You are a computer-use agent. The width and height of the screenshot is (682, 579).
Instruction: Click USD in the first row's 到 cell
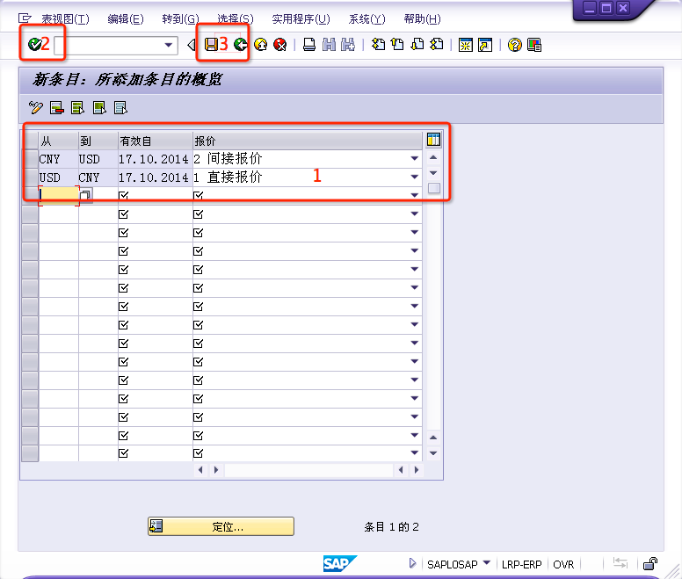(89, 159)
